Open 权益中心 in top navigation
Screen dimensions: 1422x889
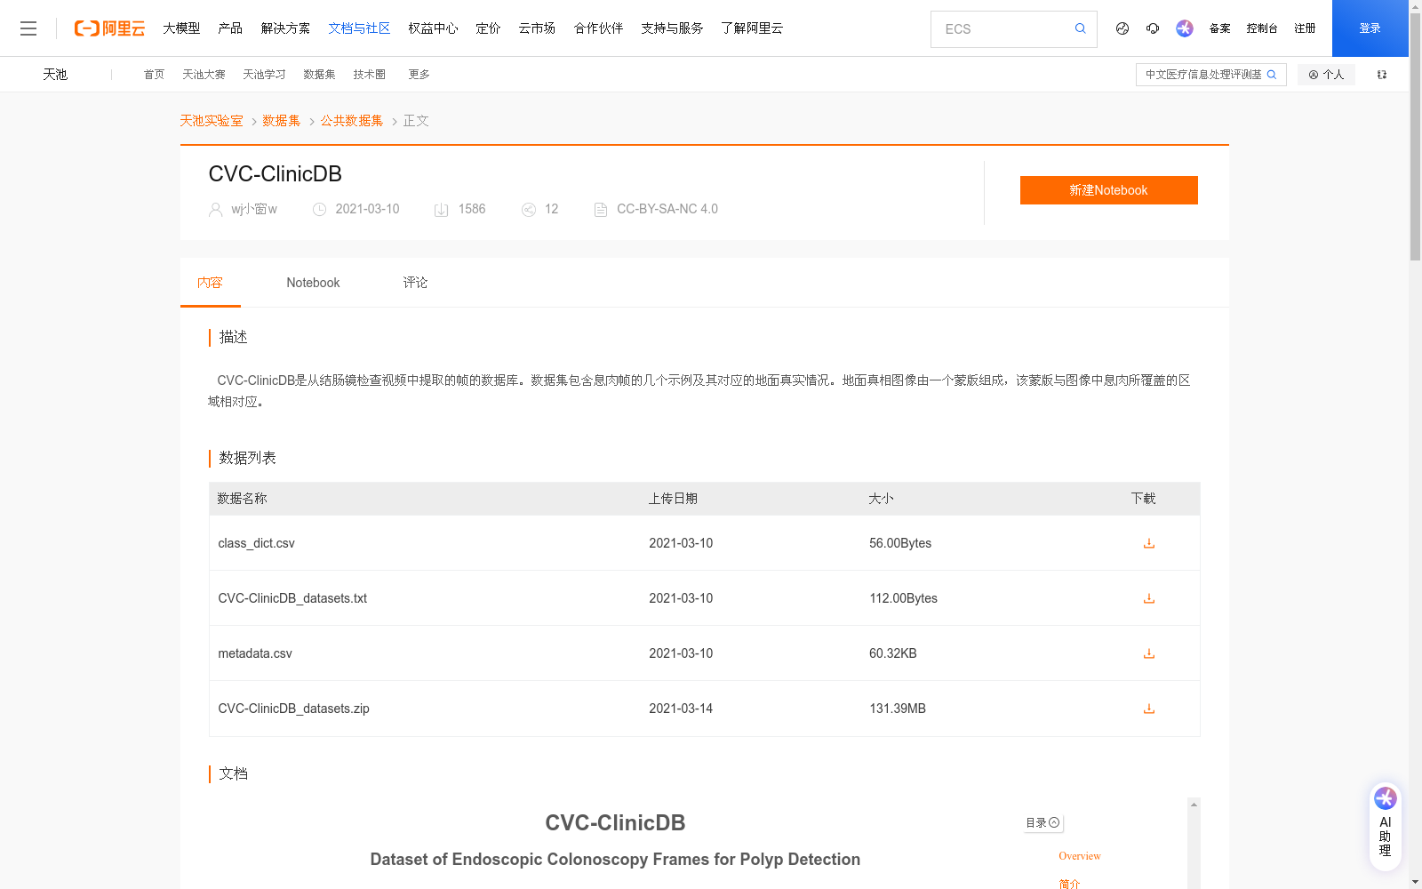click(x=433, y=28)
